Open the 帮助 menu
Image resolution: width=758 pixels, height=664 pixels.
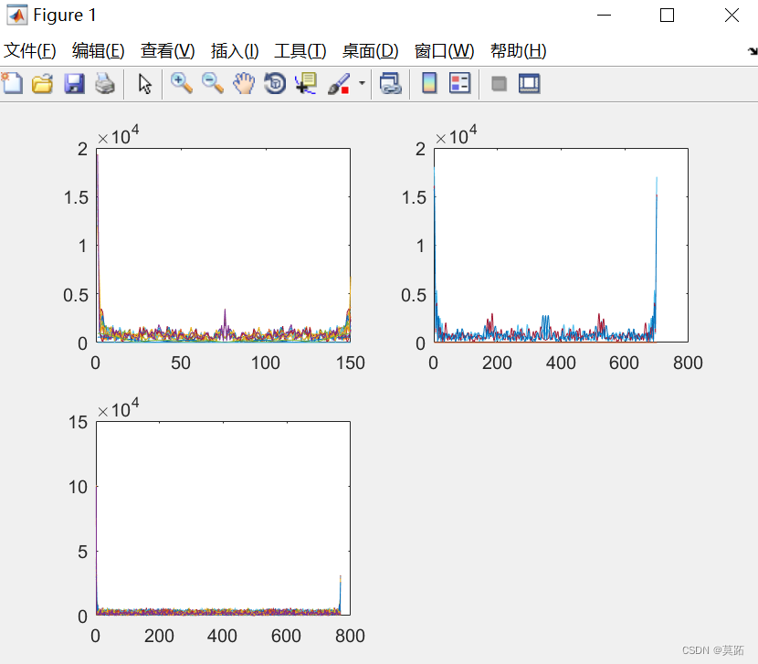coord(518,51)
